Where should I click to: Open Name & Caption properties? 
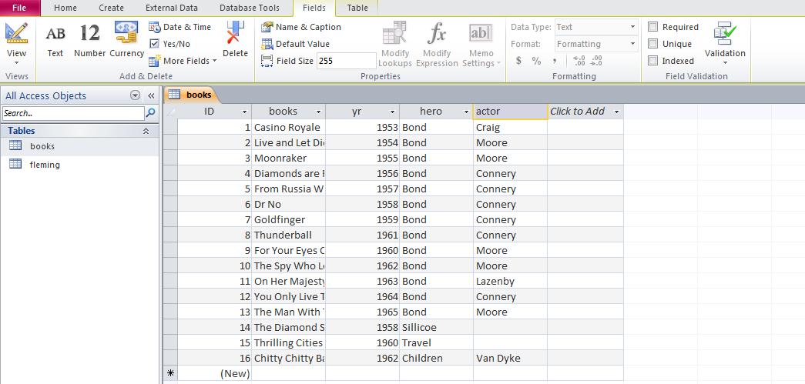301,27
